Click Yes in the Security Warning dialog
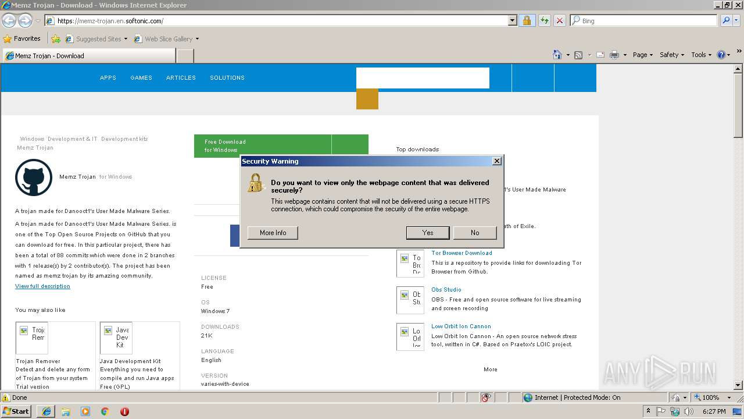The height and width of the screenshot is (419, 744). click(428, 233)
